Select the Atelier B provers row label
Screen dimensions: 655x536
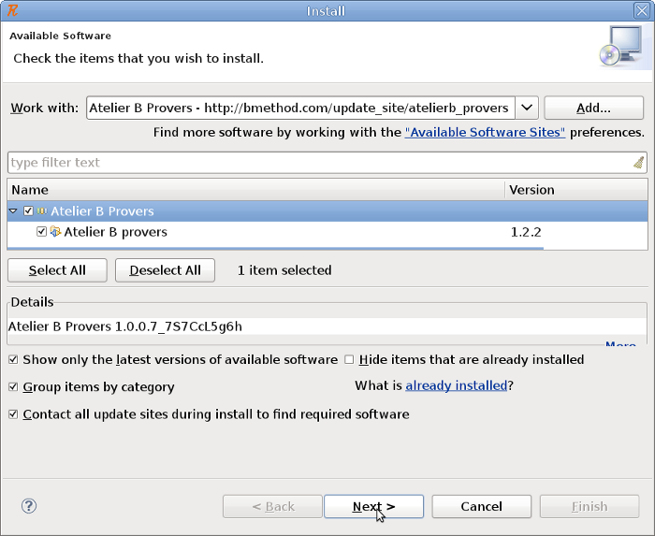[115, 232]
